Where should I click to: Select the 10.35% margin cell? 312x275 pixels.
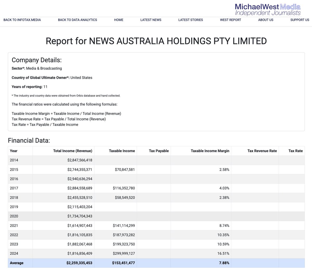201,235
